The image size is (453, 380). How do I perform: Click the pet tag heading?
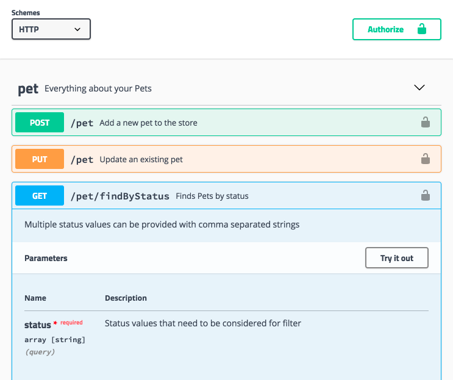click(x=28, y=88)
